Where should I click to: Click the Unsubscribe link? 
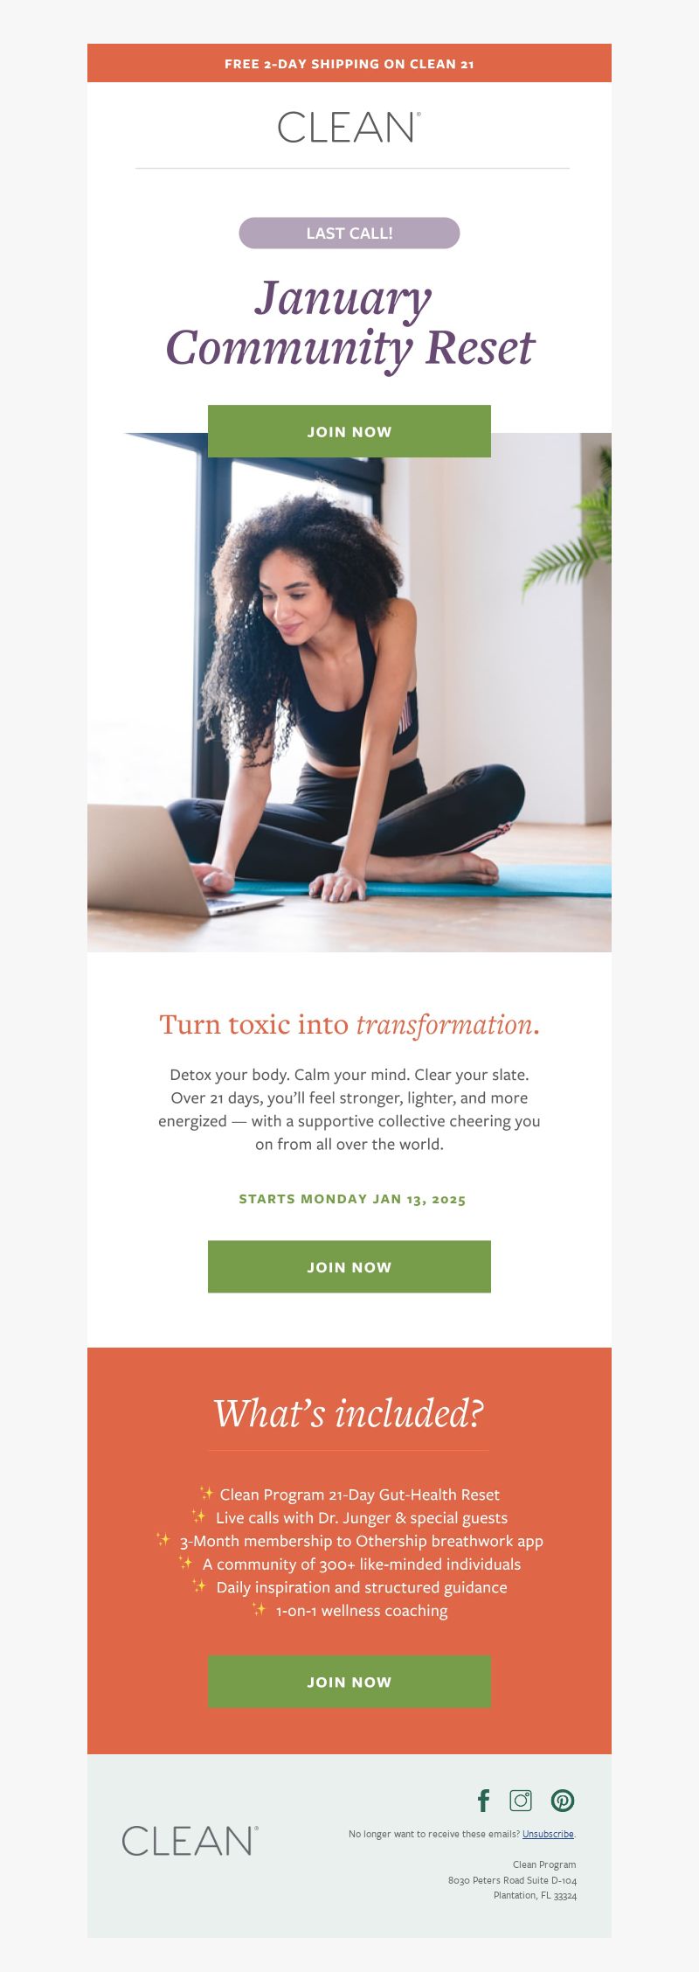(548, 1834)
